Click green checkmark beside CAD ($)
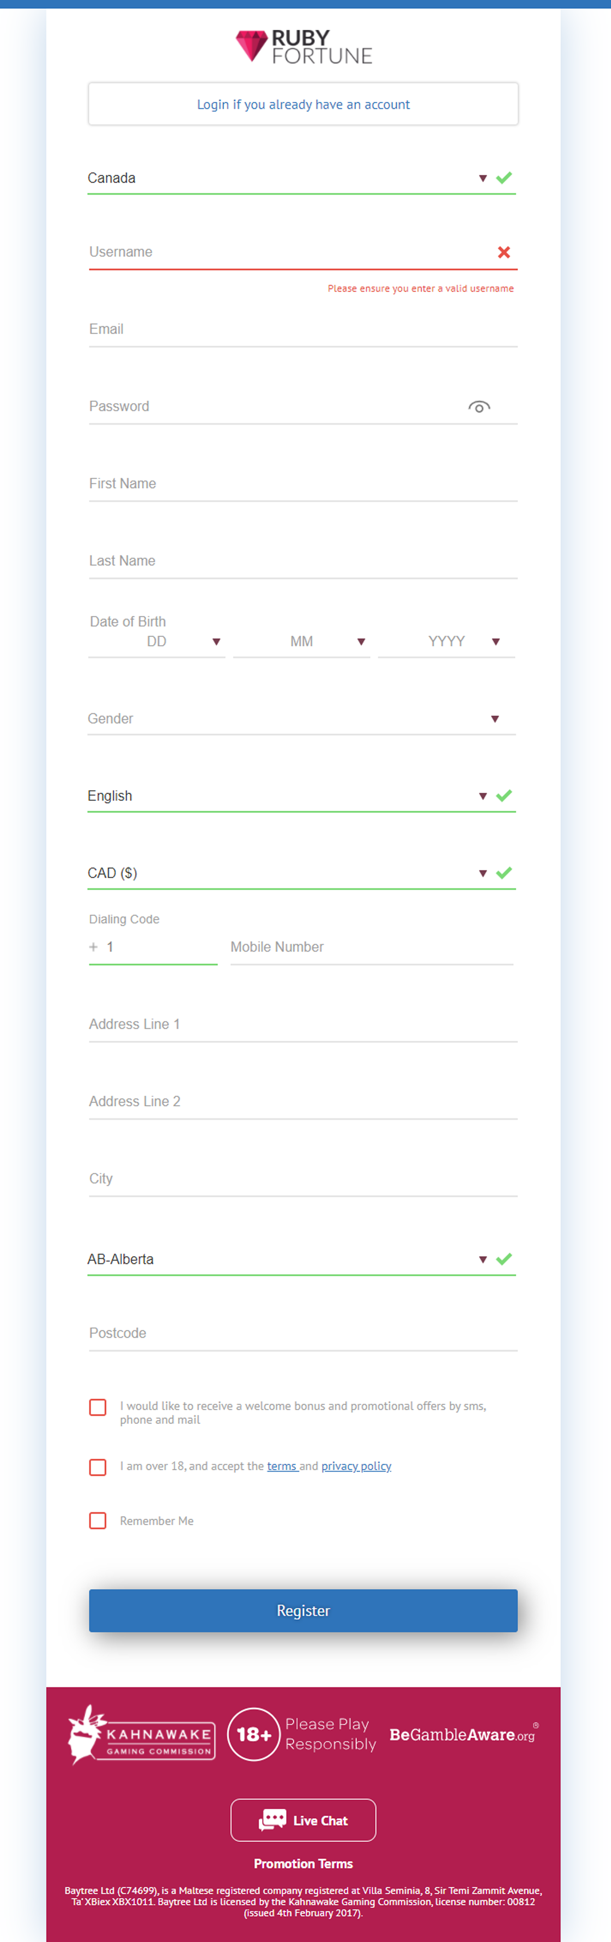 (504, 873)
